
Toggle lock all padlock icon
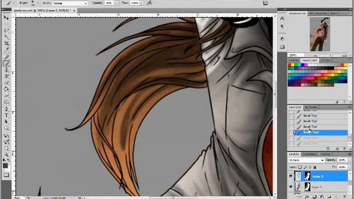click(315, 167)
